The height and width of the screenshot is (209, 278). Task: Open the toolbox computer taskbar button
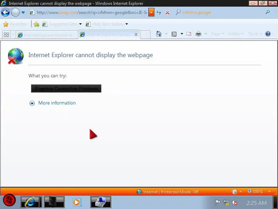(x=101, y=202)
